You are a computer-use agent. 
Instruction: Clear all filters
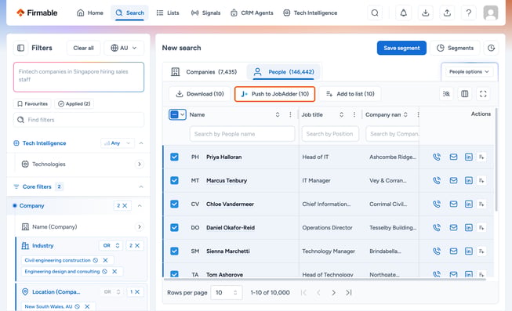coord(83,48)
